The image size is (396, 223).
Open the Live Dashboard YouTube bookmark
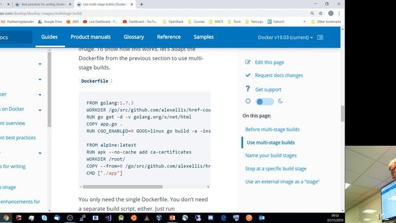click(100, 22)
